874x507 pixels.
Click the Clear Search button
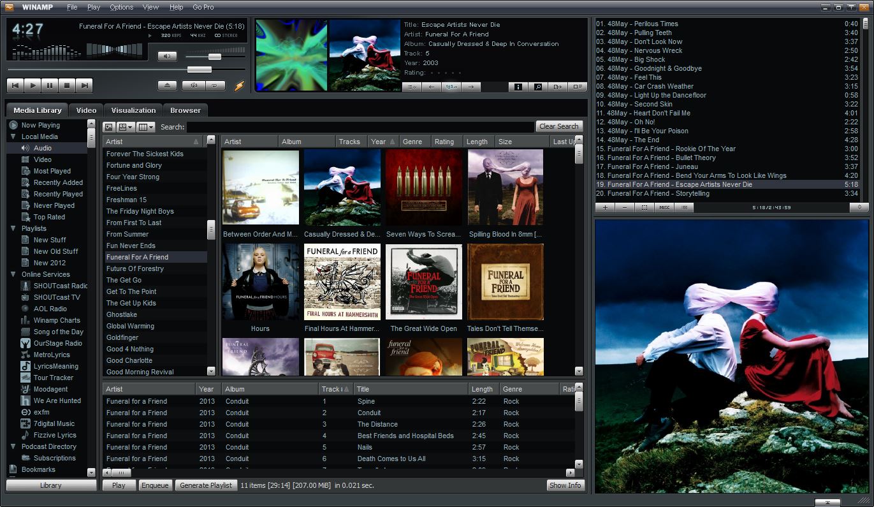(x=559, y=126)
